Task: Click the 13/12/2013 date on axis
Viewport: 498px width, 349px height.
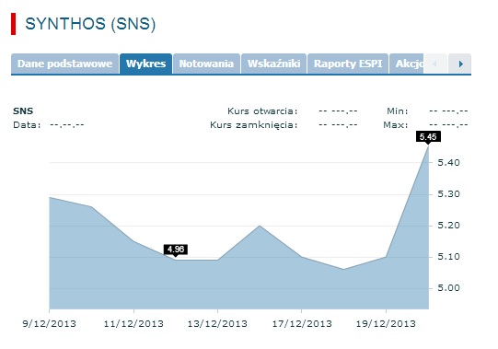Action: click(217, 324)
